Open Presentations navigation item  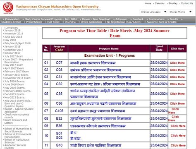34,22
